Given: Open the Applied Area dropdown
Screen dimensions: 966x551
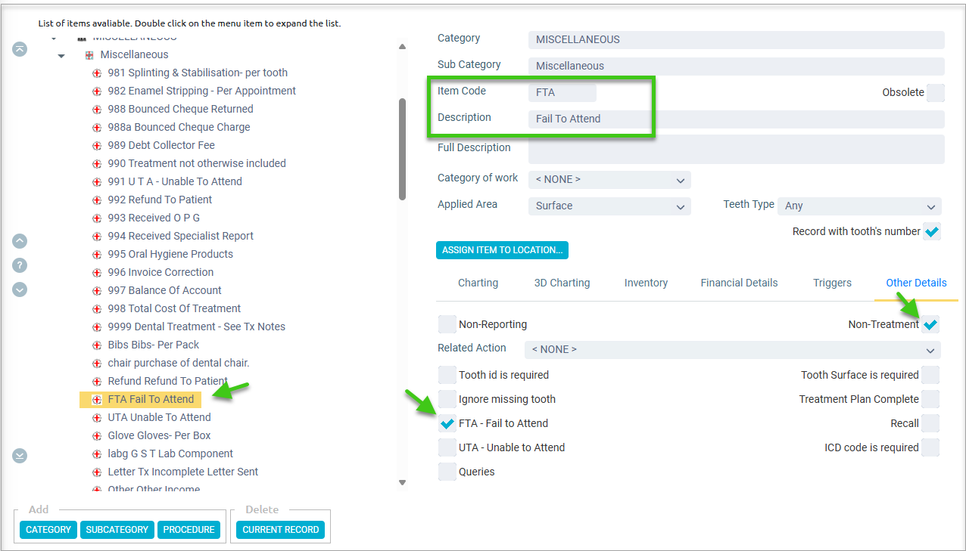Looking at the screenshot, I should click(609, 206).
